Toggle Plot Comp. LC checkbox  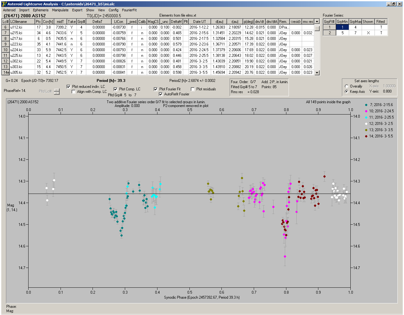pos(115,89)
